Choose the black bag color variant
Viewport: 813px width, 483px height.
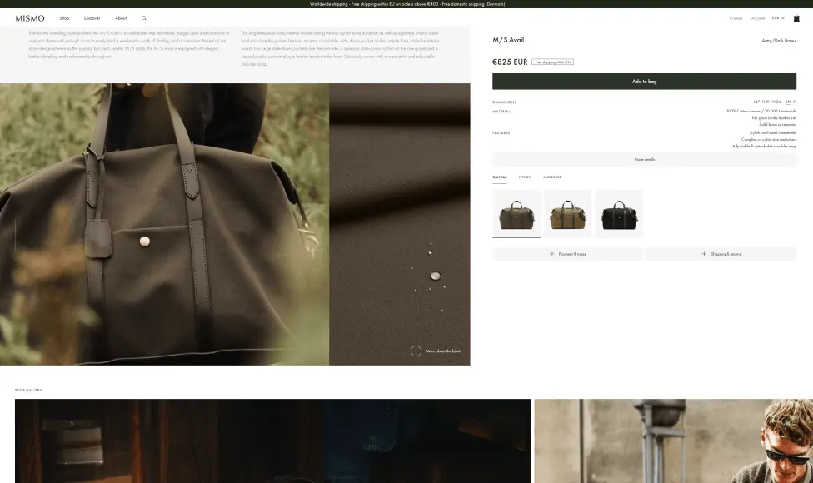[619, 214]
